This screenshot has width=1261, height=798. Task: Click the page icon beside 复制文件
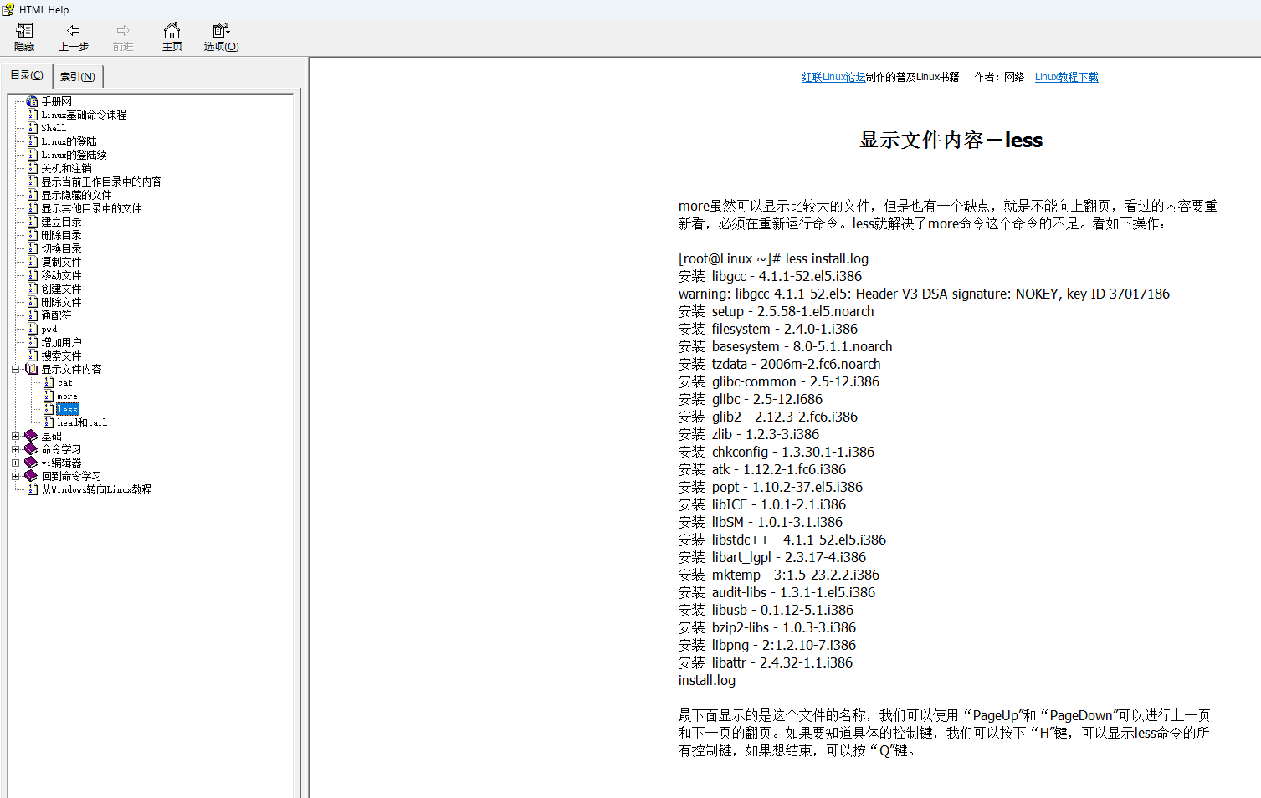(33, 262)
